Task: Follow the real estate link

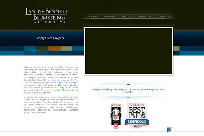Action: coord(62,83)
